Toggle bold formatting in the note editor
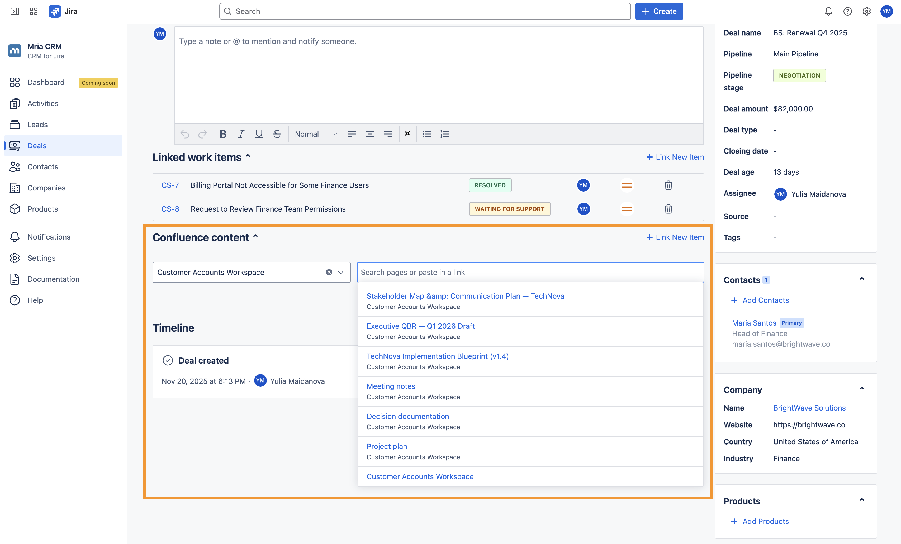The height and width of the screenshot is (544, 901). tap(223, 134)
